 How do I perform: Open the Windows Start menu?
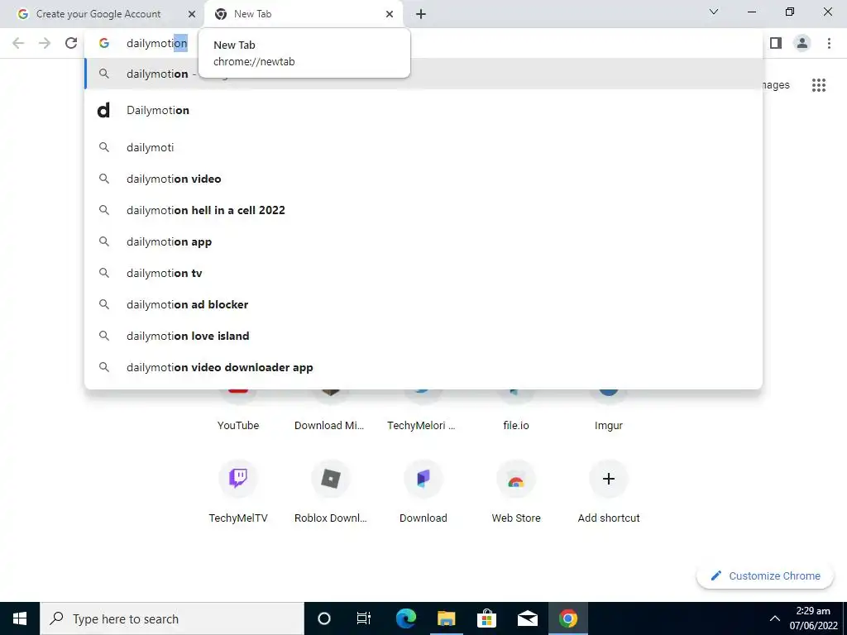point(20,618)
